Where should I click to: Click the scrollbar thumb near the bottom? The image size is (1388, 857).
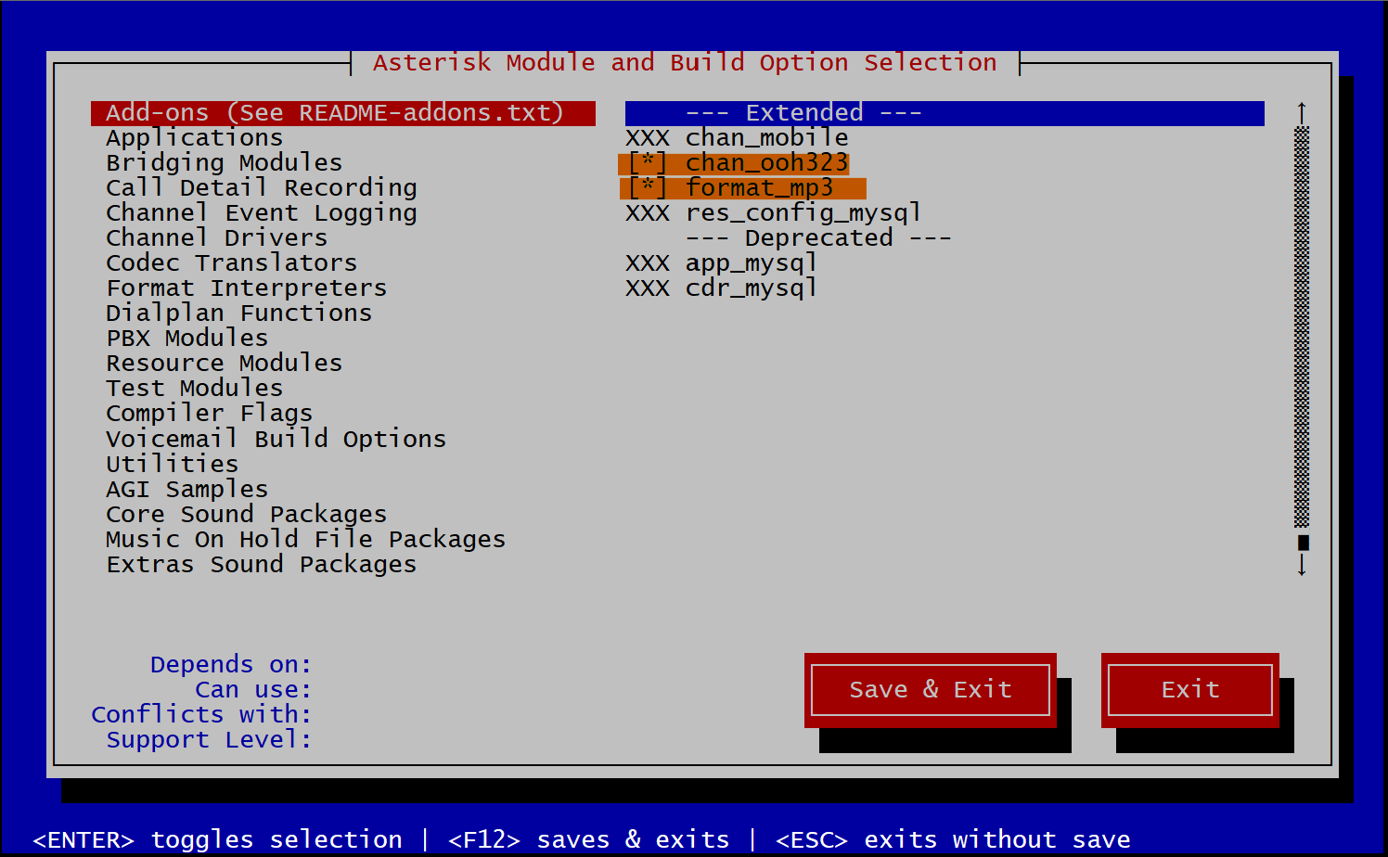[x=1302, y=543]
